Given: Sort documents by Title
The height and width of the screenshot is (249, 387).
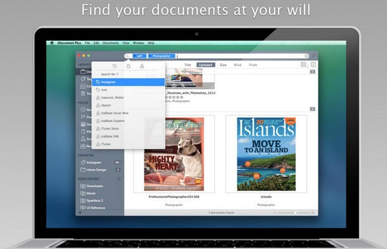Looking at the screenshot, I should [188, 65].
